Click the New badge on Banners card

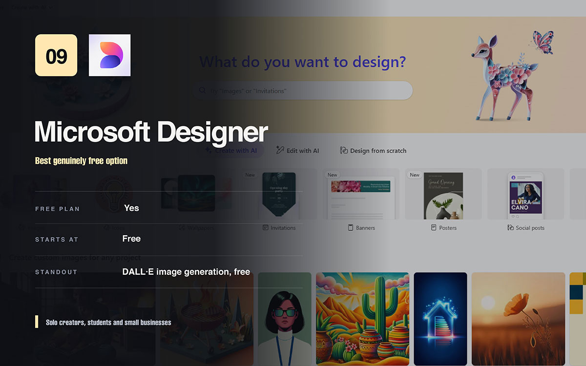[333, 175]
